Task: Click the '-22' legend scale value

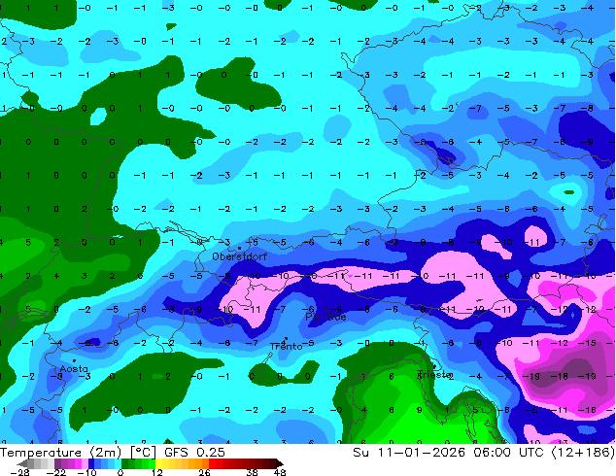Action: 56,472
